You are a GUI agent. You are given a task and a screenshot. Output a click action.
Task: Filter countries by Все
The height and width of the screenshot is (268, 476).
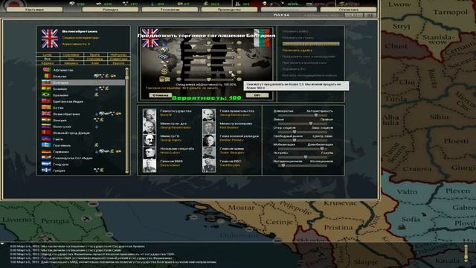pos(47,59)
